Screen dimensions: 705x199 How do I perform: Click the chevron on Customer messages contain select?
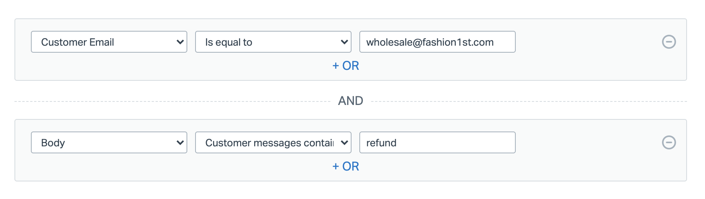click(x=344, y=142)
